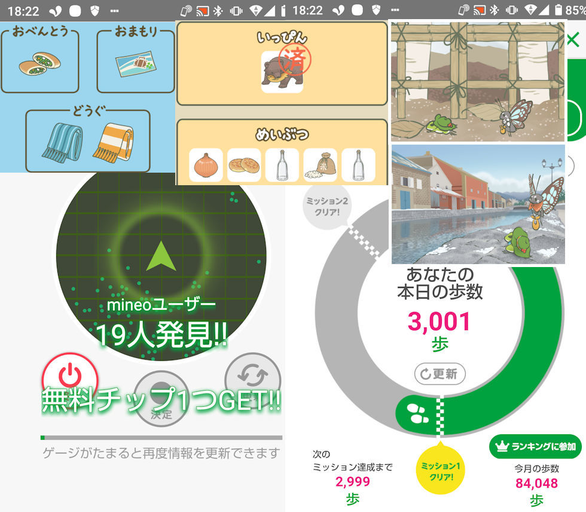
Task: Tap the update gauge progress bar
Action: 161,438
